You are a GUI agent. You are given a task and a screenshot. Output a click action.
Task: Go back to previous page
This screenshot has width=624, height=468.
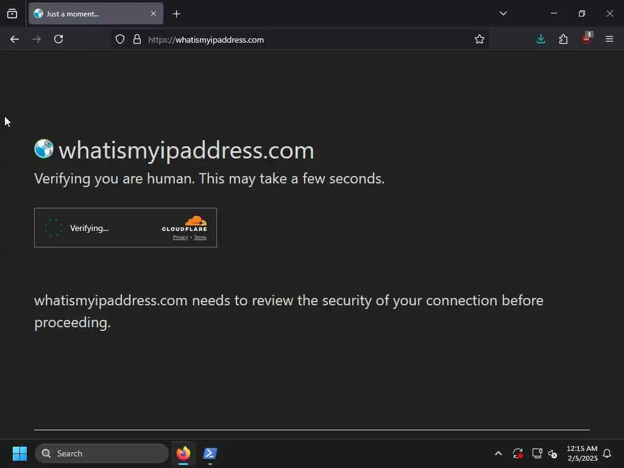coord(15,40)
